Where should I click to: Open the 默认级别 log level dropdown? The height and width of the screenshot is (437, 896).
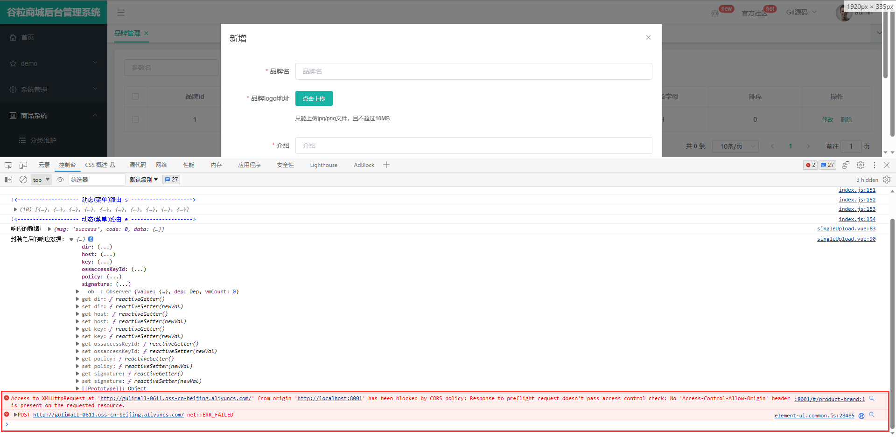(x=144, y=180)
